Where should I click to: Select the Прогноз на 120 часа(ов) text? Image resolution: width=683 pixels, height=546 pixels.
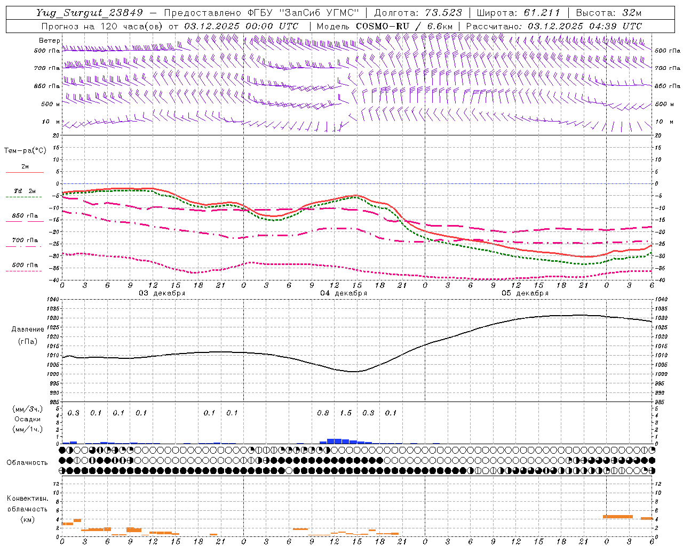pyautogui.click(x=102, y=26)
